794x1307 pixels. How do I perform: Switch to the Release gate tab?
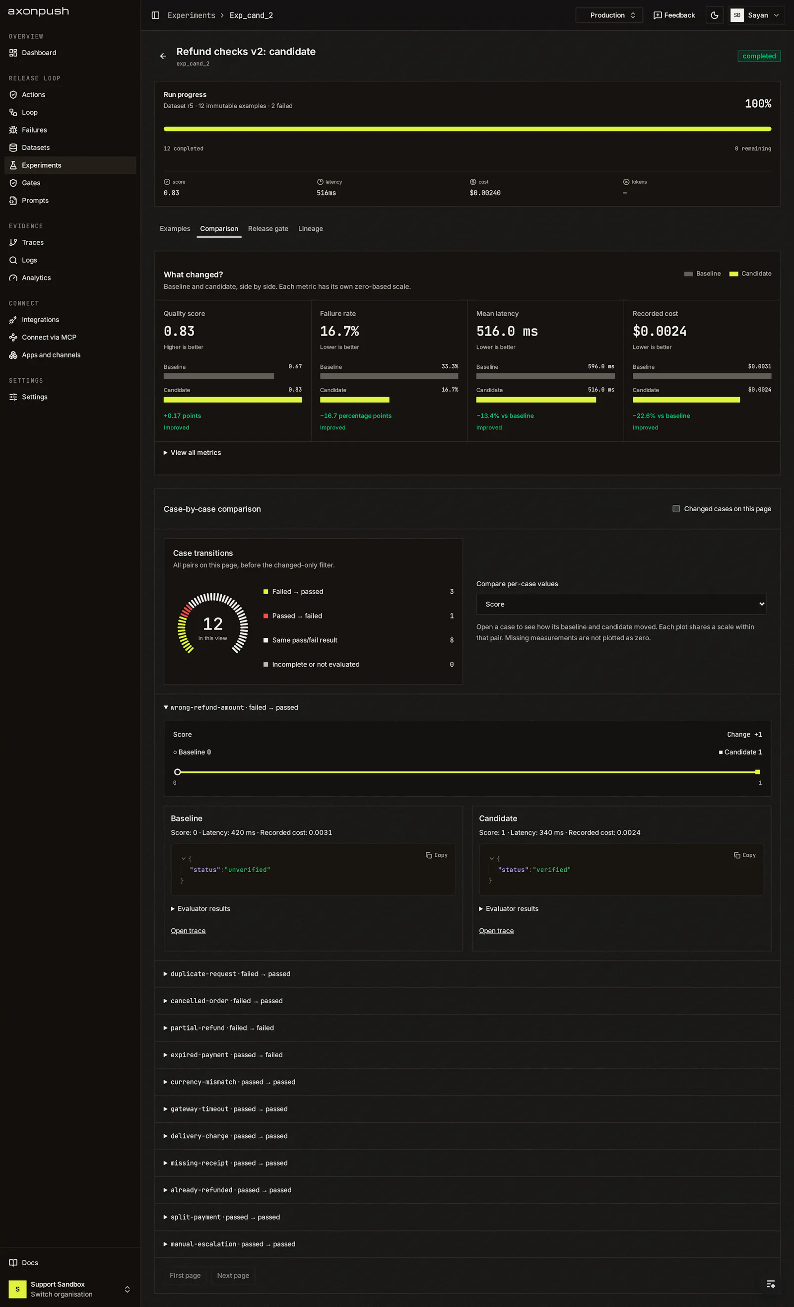(x=268, y=229)
